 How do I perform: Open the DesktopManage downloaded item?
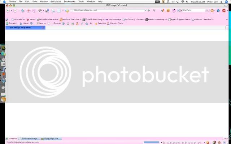[29, 139]
